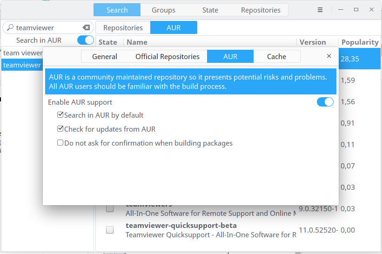Open the Cache preferences tab

click(x=276, y=56)
